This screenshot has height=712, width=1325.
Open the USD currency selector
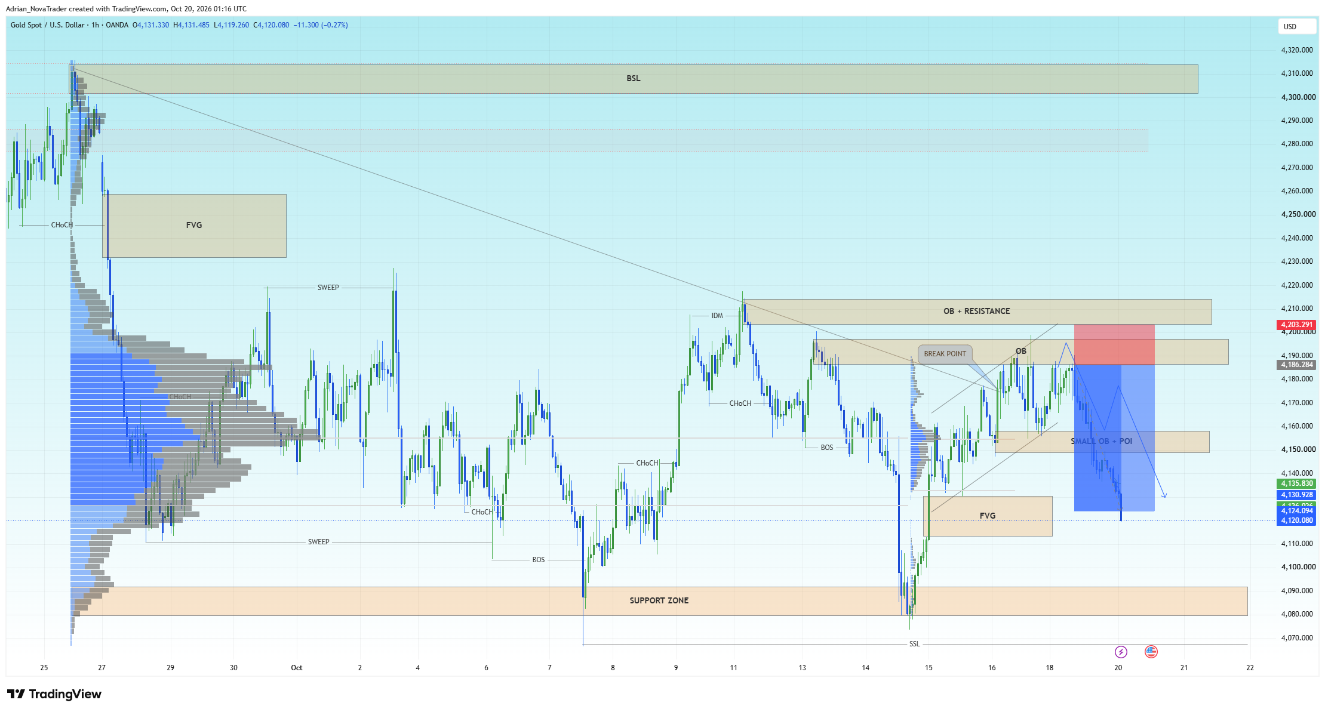tap(1298, 26)
